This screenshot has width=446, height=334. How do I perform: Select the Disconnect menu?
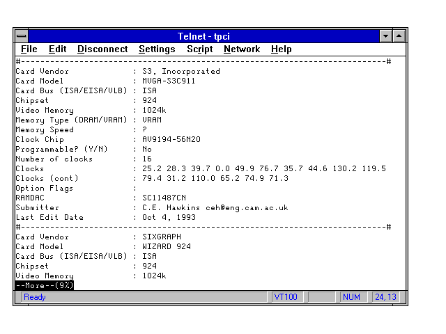coord(102,49)
